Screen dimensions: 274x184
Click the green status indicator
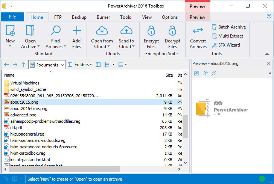[262, 179]
